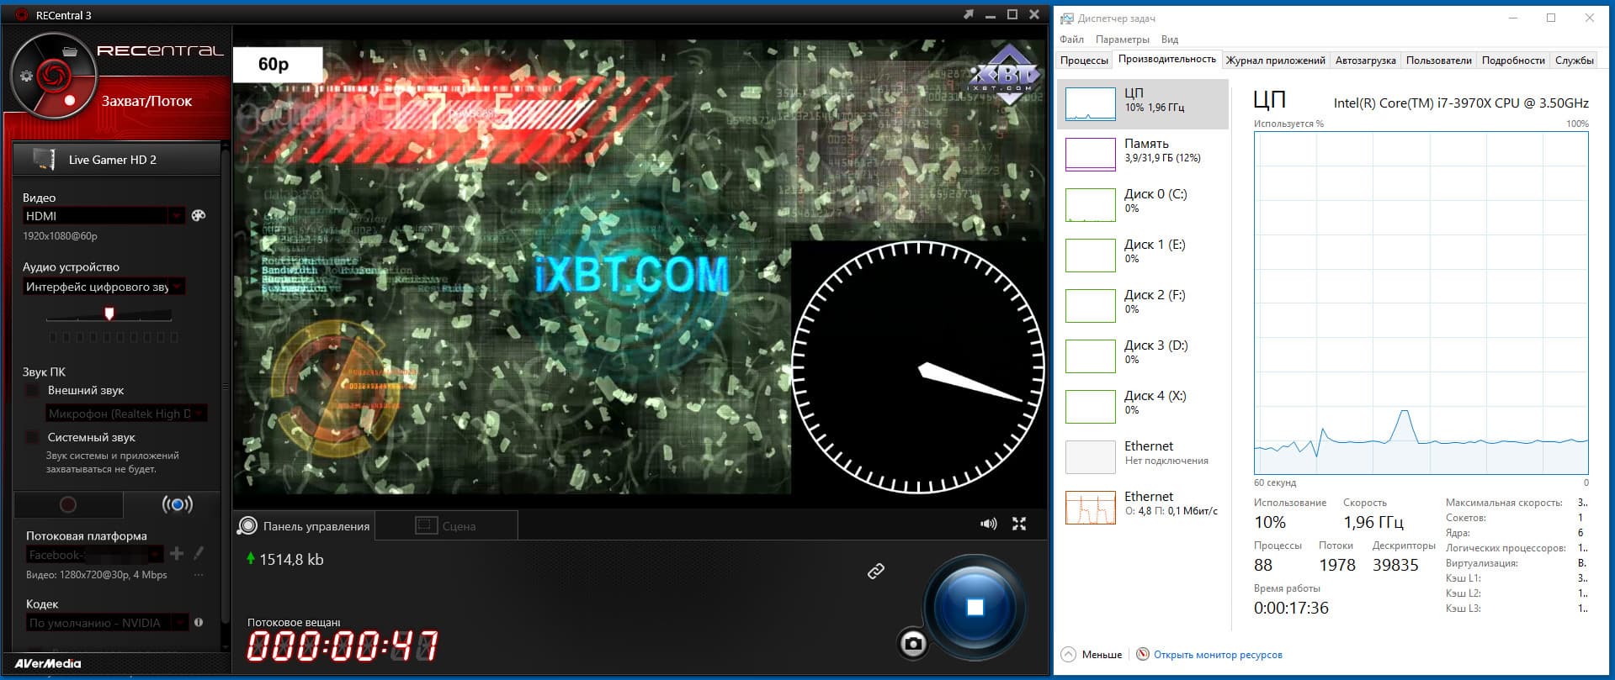Select the active Ethernet item with orange graph

pyautogui.click(x=1143, y=508)
